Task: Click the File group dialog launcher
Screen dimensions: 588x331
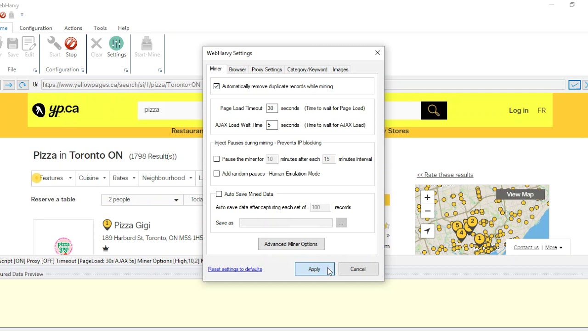Action: 35,70
